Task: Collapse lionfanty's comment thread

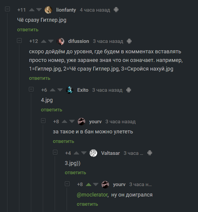Action: (7, 9)
